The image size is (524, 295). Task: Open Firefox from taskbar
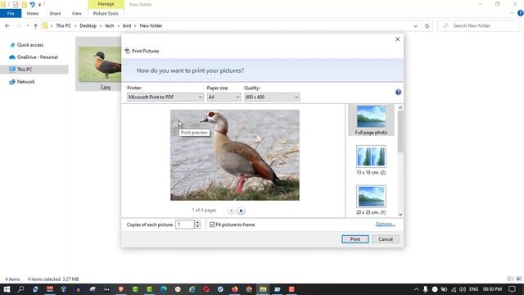[235, 289]
